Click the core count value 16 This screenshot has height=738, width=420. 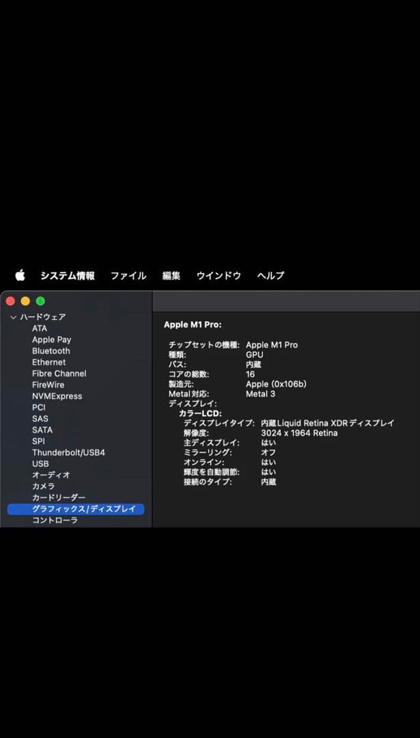(x=250, y=374)
